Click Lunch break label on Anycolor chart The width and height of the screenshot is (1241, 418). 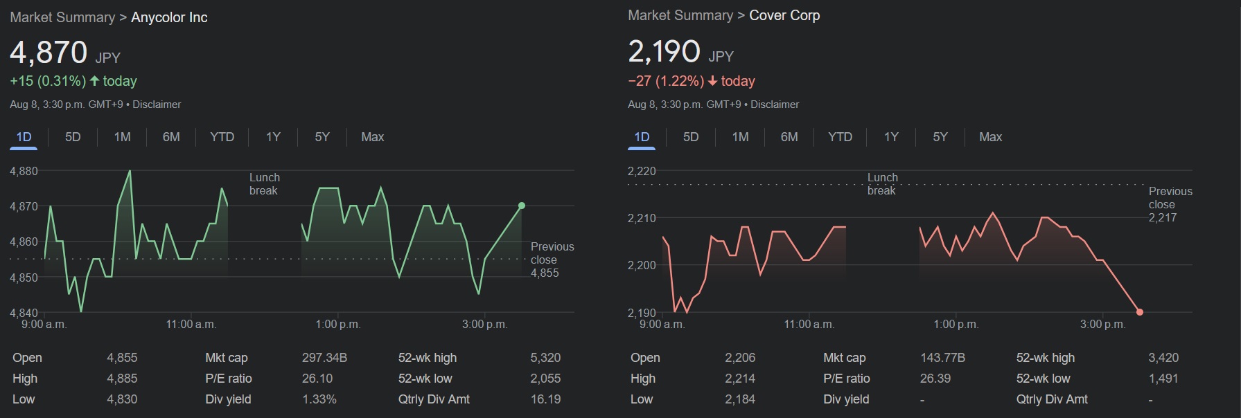pos(265,184)
